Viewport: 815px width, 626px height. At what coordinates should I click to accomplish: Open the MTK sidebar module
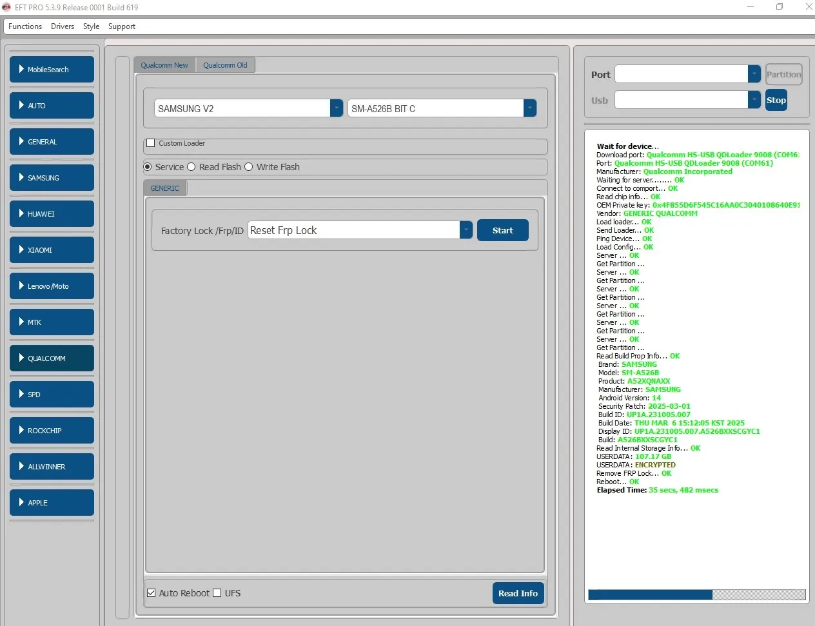(52, 322)
